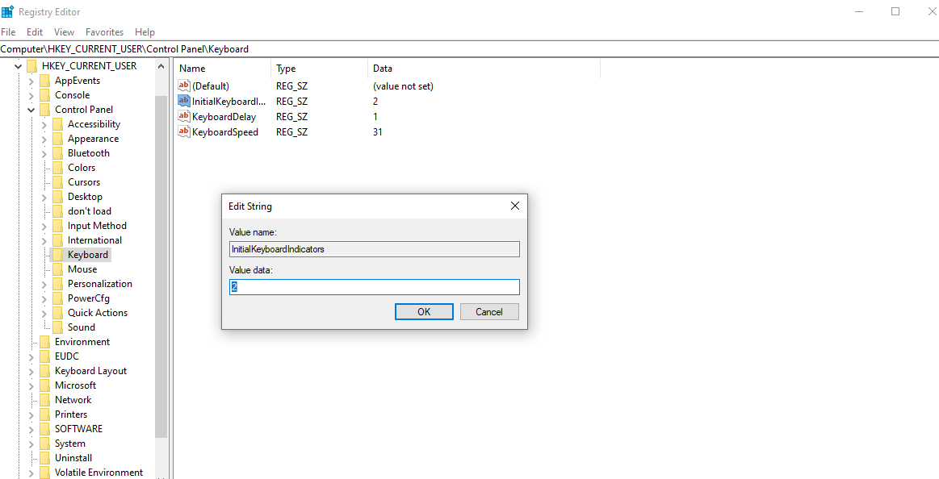Click the don't load folder icon

57,211
